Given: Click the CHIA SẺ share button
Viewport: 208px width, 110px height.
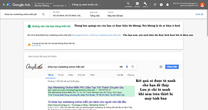Looking at the screenshot, I should pyautogui.click(x=199, y=14).
